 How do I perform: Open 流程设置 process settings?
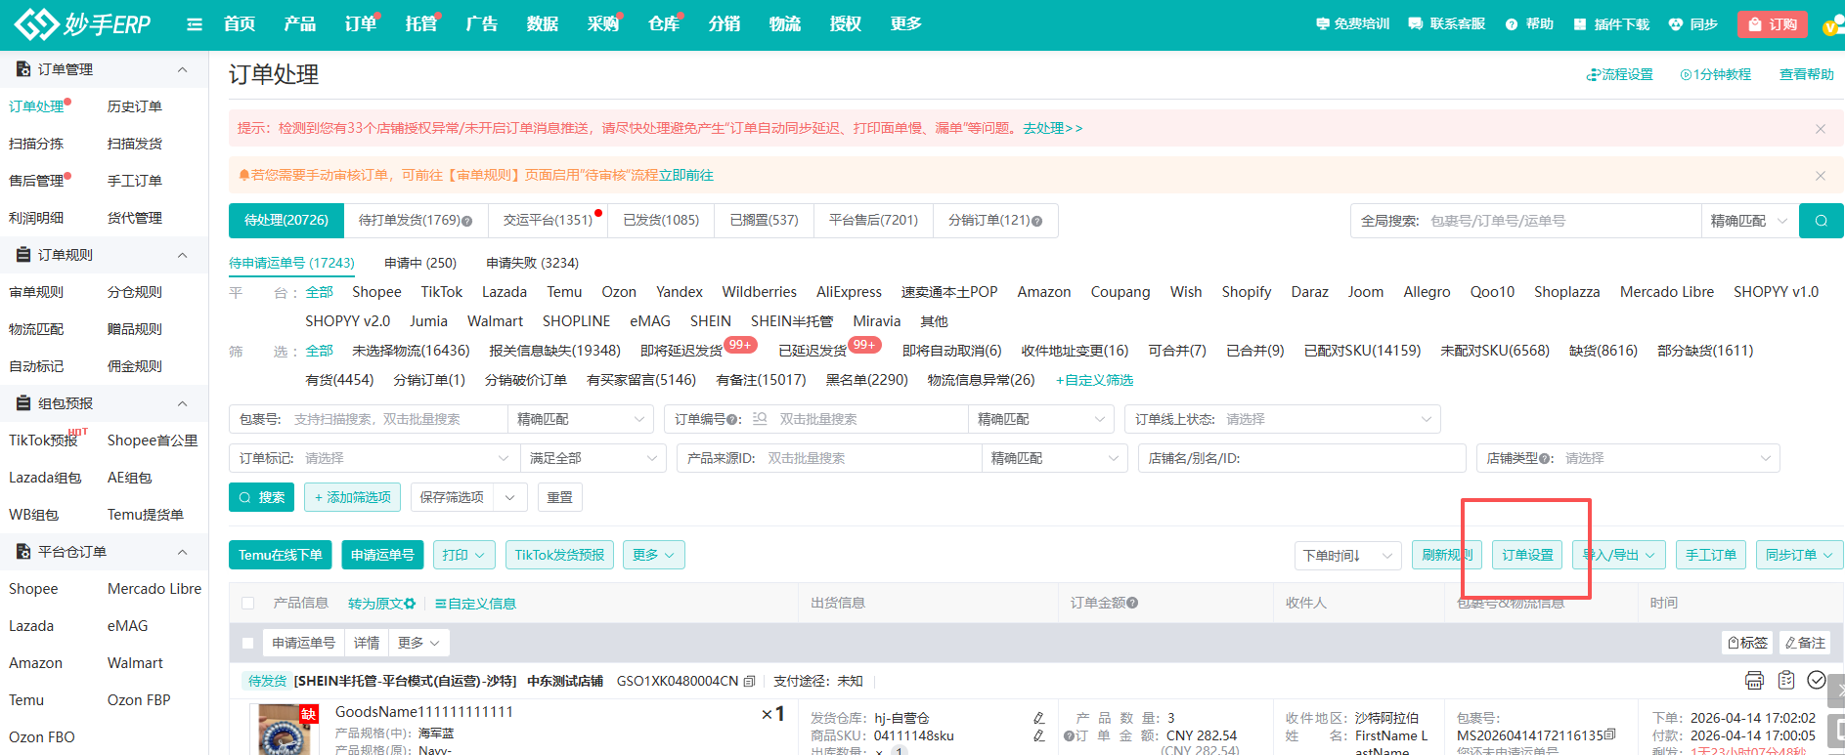1619,74
